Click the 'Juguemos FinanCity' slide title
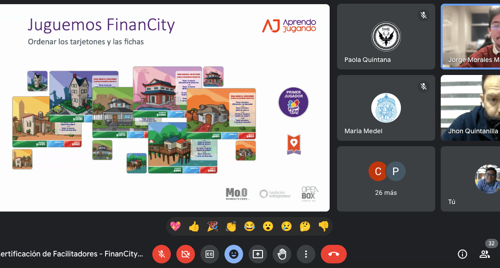 tap(101, 25)
